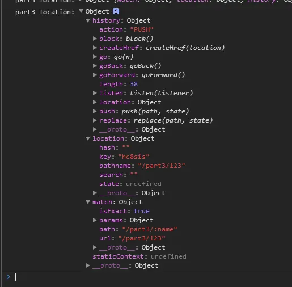The image size is (292, 287).
Task: Select isExact: true value
Action: [x=142, y=211]
